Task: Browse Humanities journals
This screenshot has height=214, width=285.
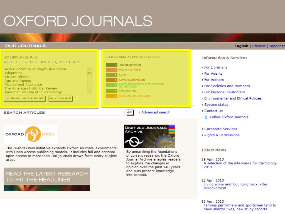Action: (130, 70)
